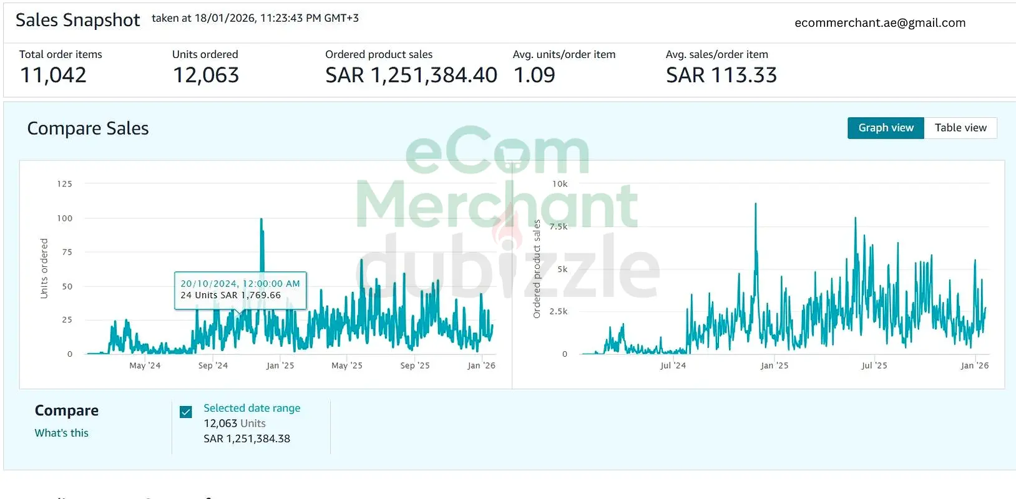
Task: Click the tallest spike in Units ordered chart
Action: pos(261,220)
